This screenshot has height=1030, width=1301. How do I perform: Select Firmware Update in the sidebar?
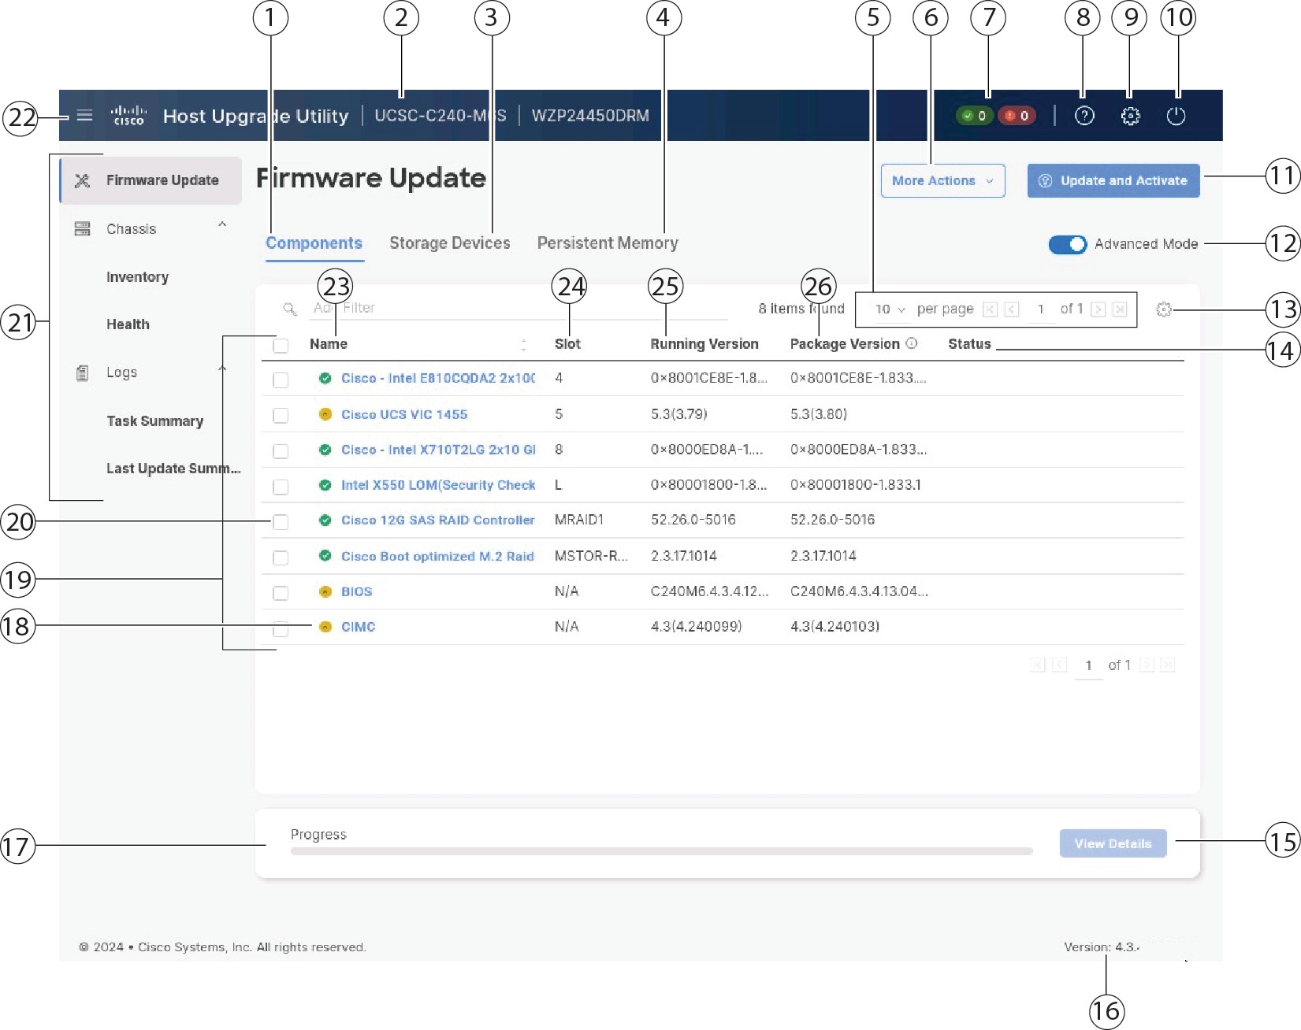pyautogui.click(x=163, y=180)
